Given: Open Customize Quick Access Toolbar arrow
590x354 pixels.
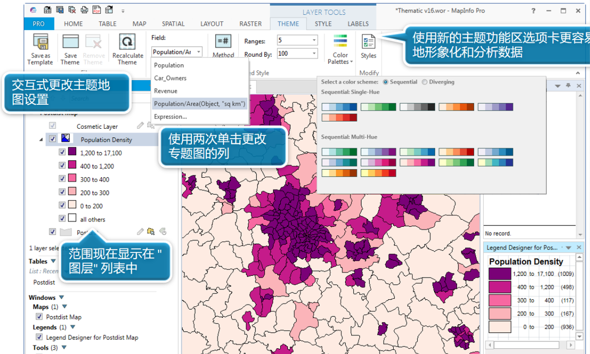Looking at the screenshot, I should point(122,10).
